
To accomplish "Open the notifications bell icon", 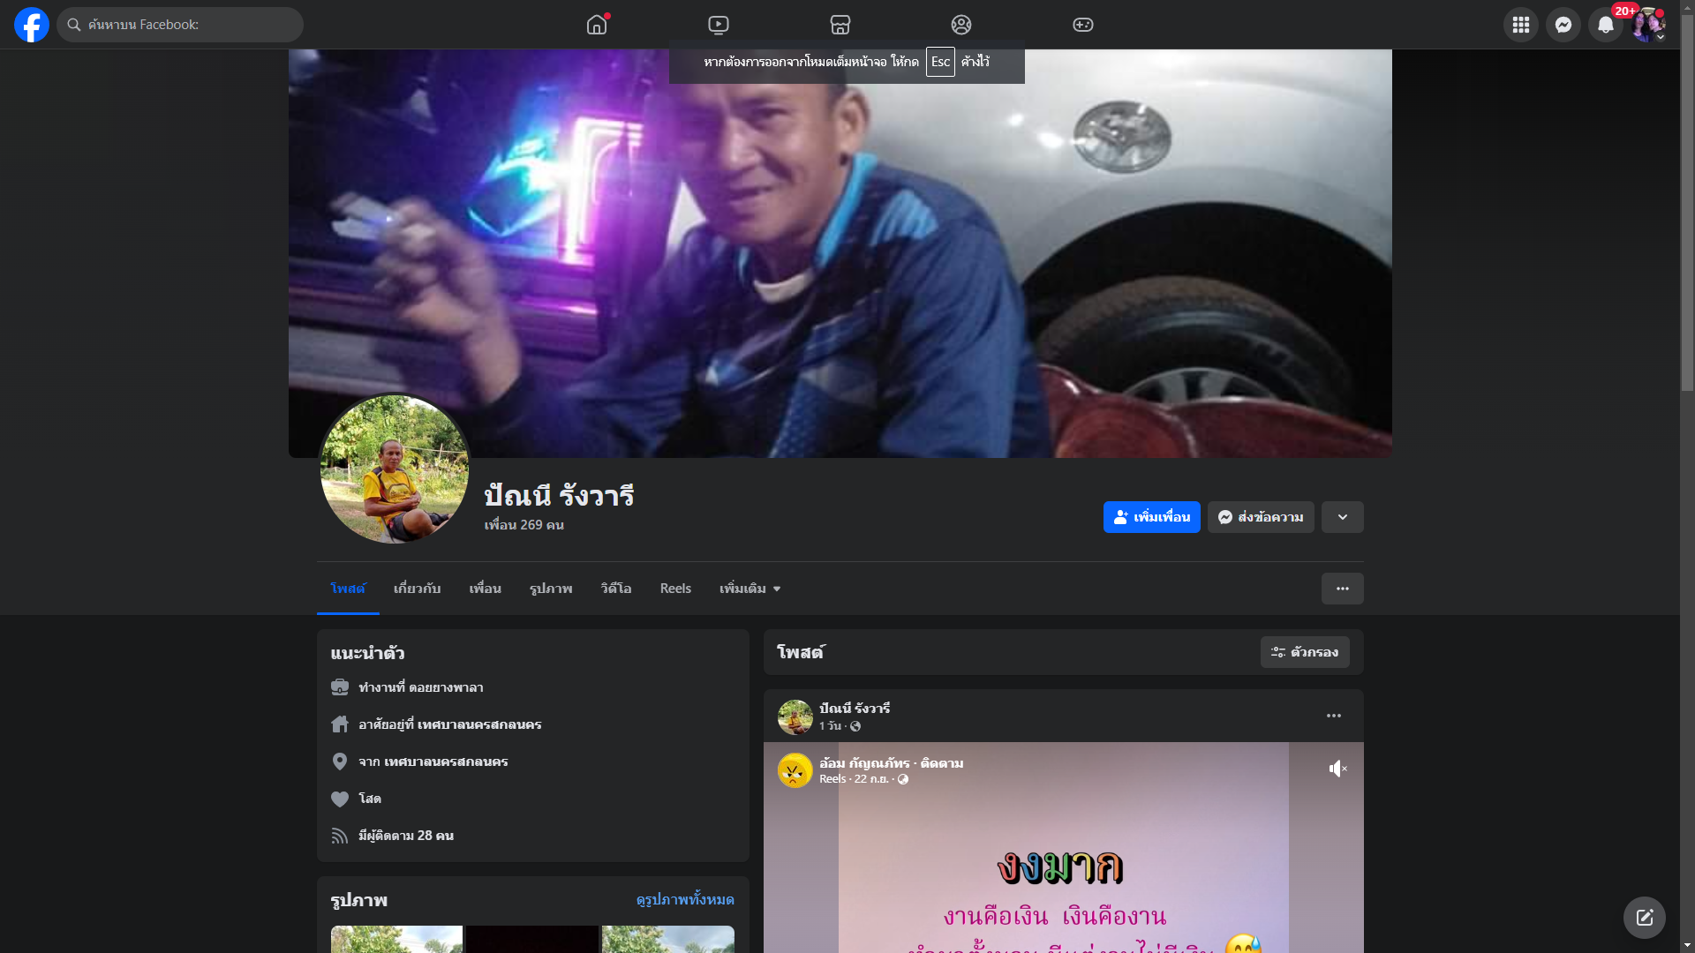I will (x=1605, y=25).
